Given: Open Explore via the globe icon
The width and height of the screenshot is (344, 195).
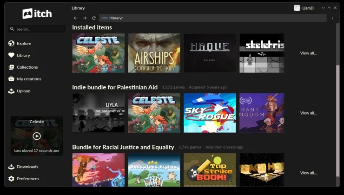Looking at the screenshot, I should click(x=11, y=43).
